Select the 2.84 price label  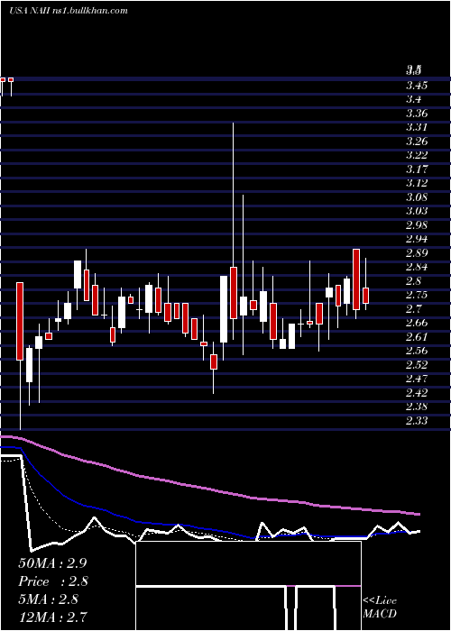417,267
